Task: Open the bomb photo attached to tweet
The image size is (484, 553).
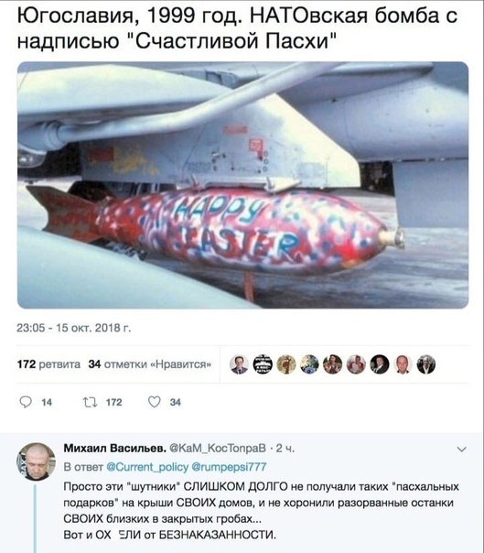Action: (x=242, y=185)
